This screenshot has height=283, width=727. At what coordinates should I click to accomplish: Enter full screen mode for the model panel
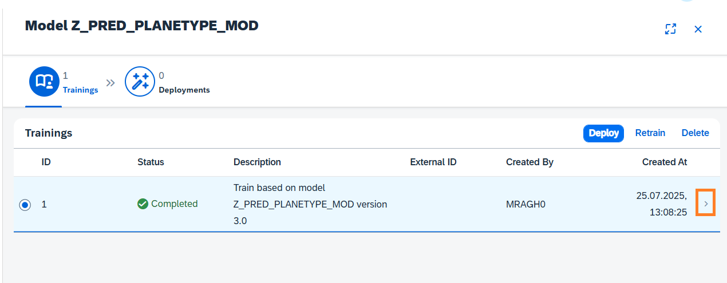(670, 29)
